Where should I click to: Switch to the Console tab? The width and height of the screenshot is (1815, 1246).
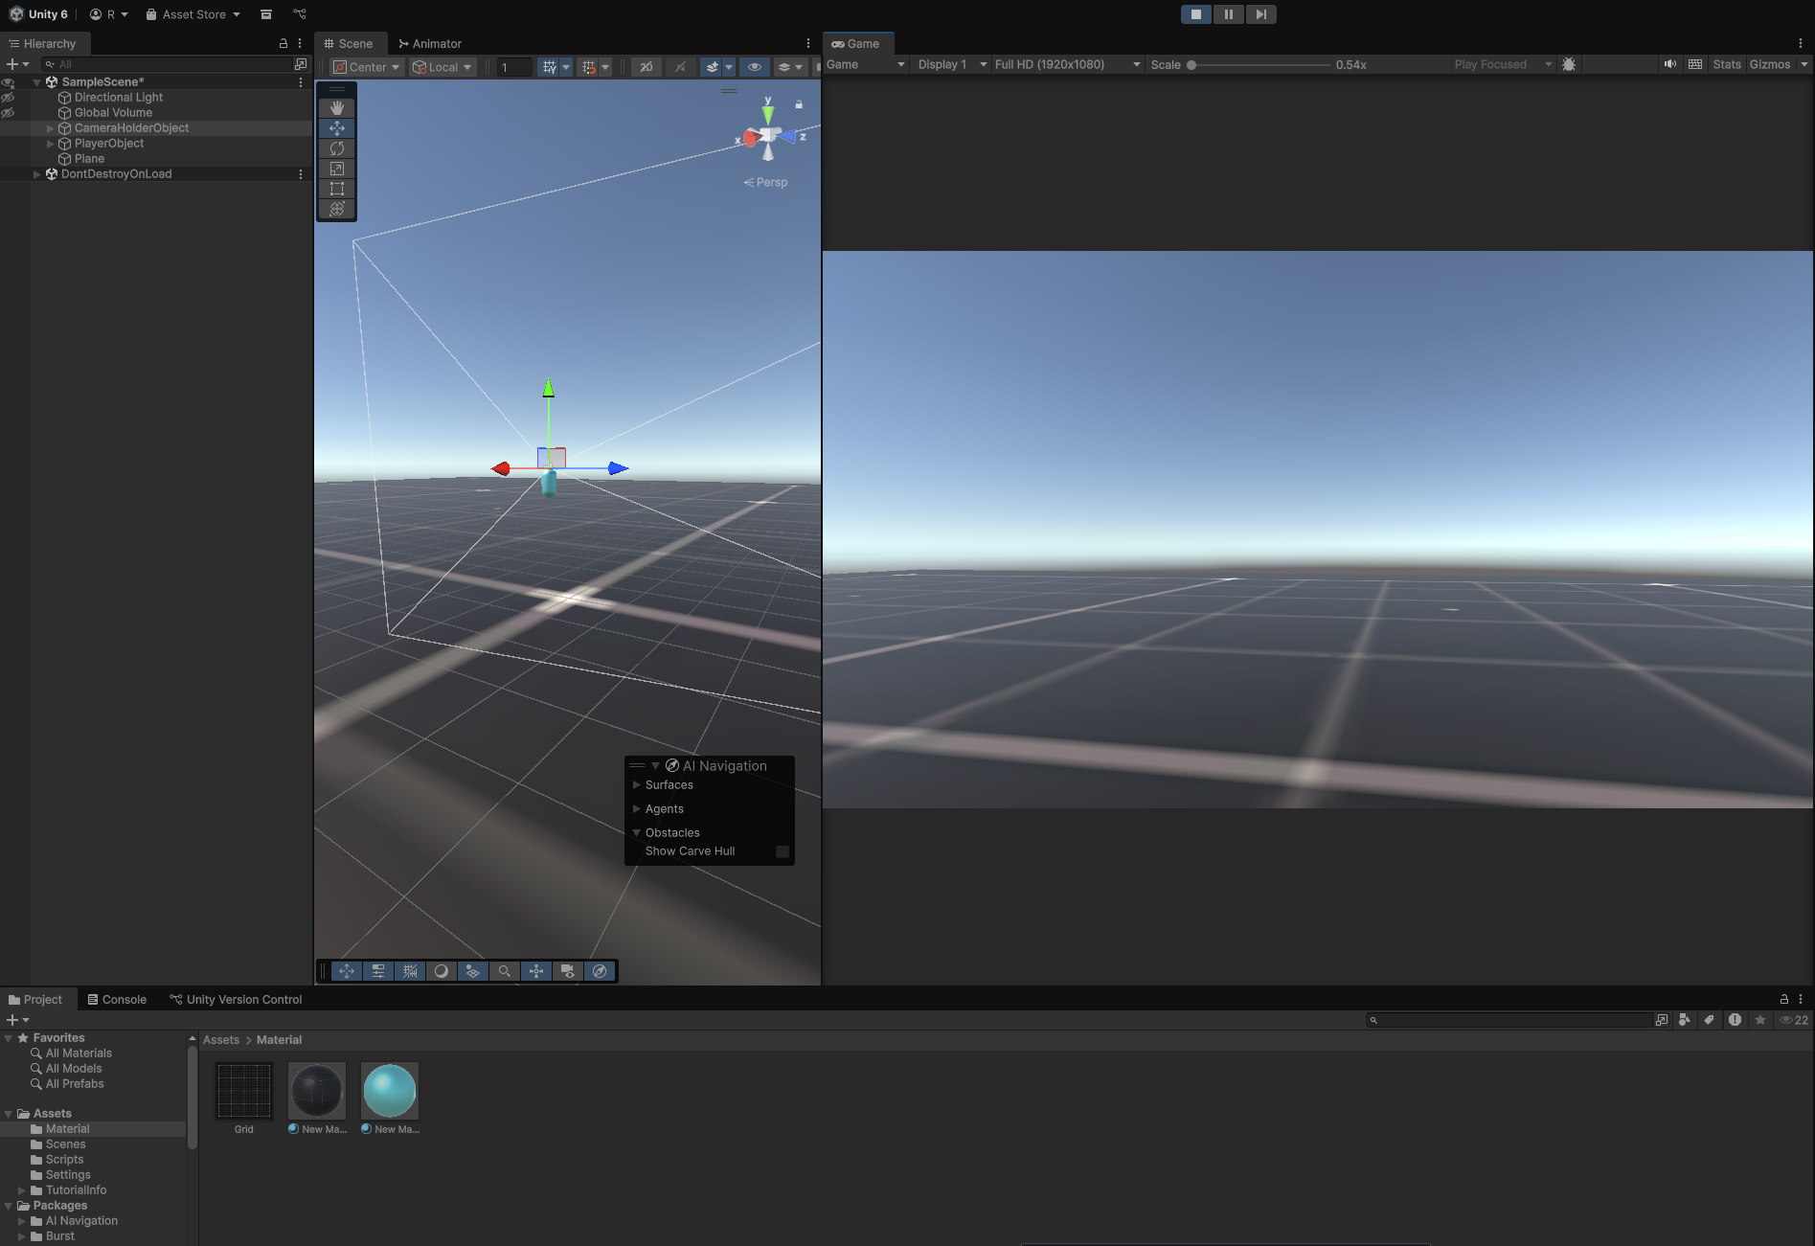pyautogui.click(x=117, y=999)
